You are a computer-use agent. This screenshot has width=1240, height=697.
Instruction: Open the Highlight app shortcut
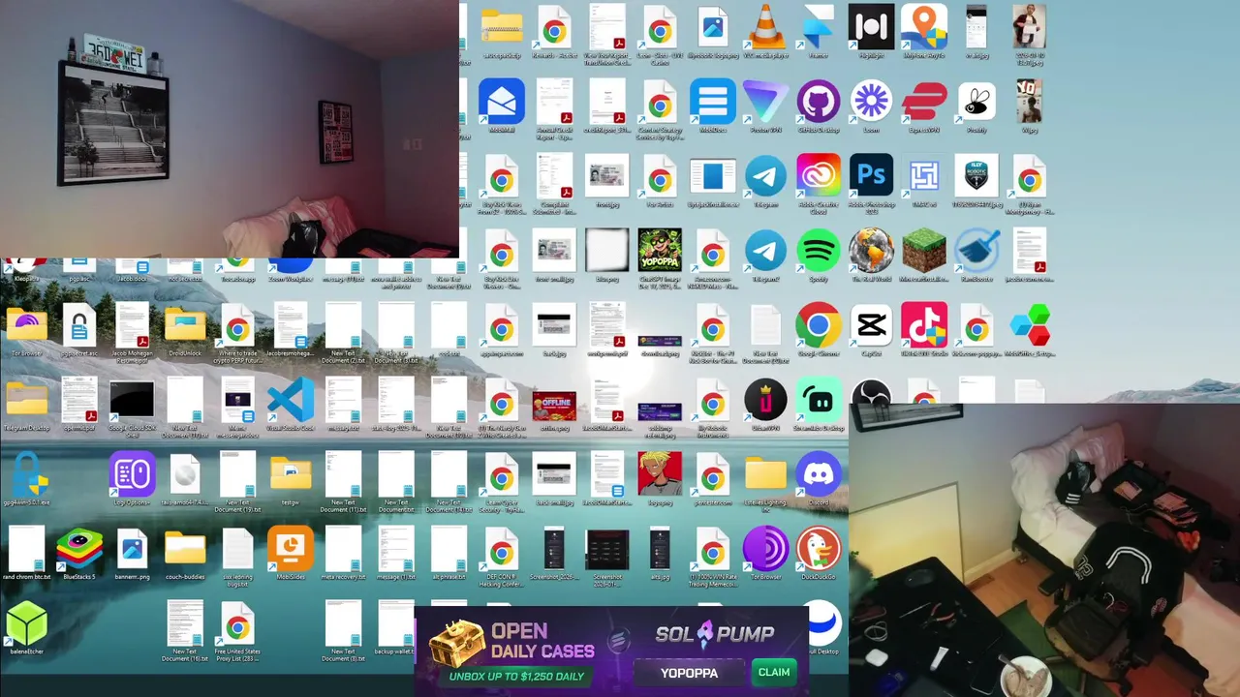tap(871, 29)
